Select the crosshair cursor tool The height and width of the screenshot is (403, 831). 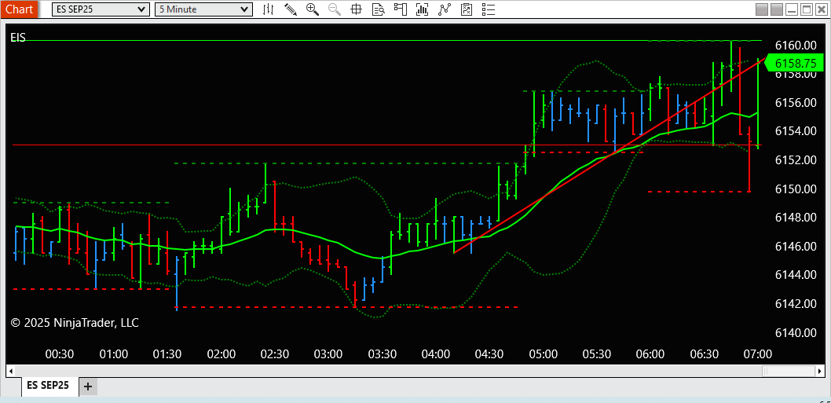(356, 9)
